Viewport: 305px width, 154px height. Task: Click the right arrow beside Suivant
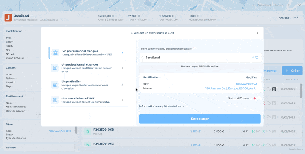[x=289, y=5]
